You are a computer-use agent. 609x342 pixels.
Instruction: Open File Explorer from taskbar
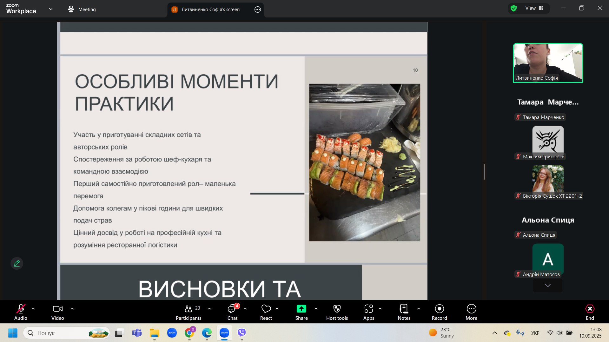[x=155, y=333]
